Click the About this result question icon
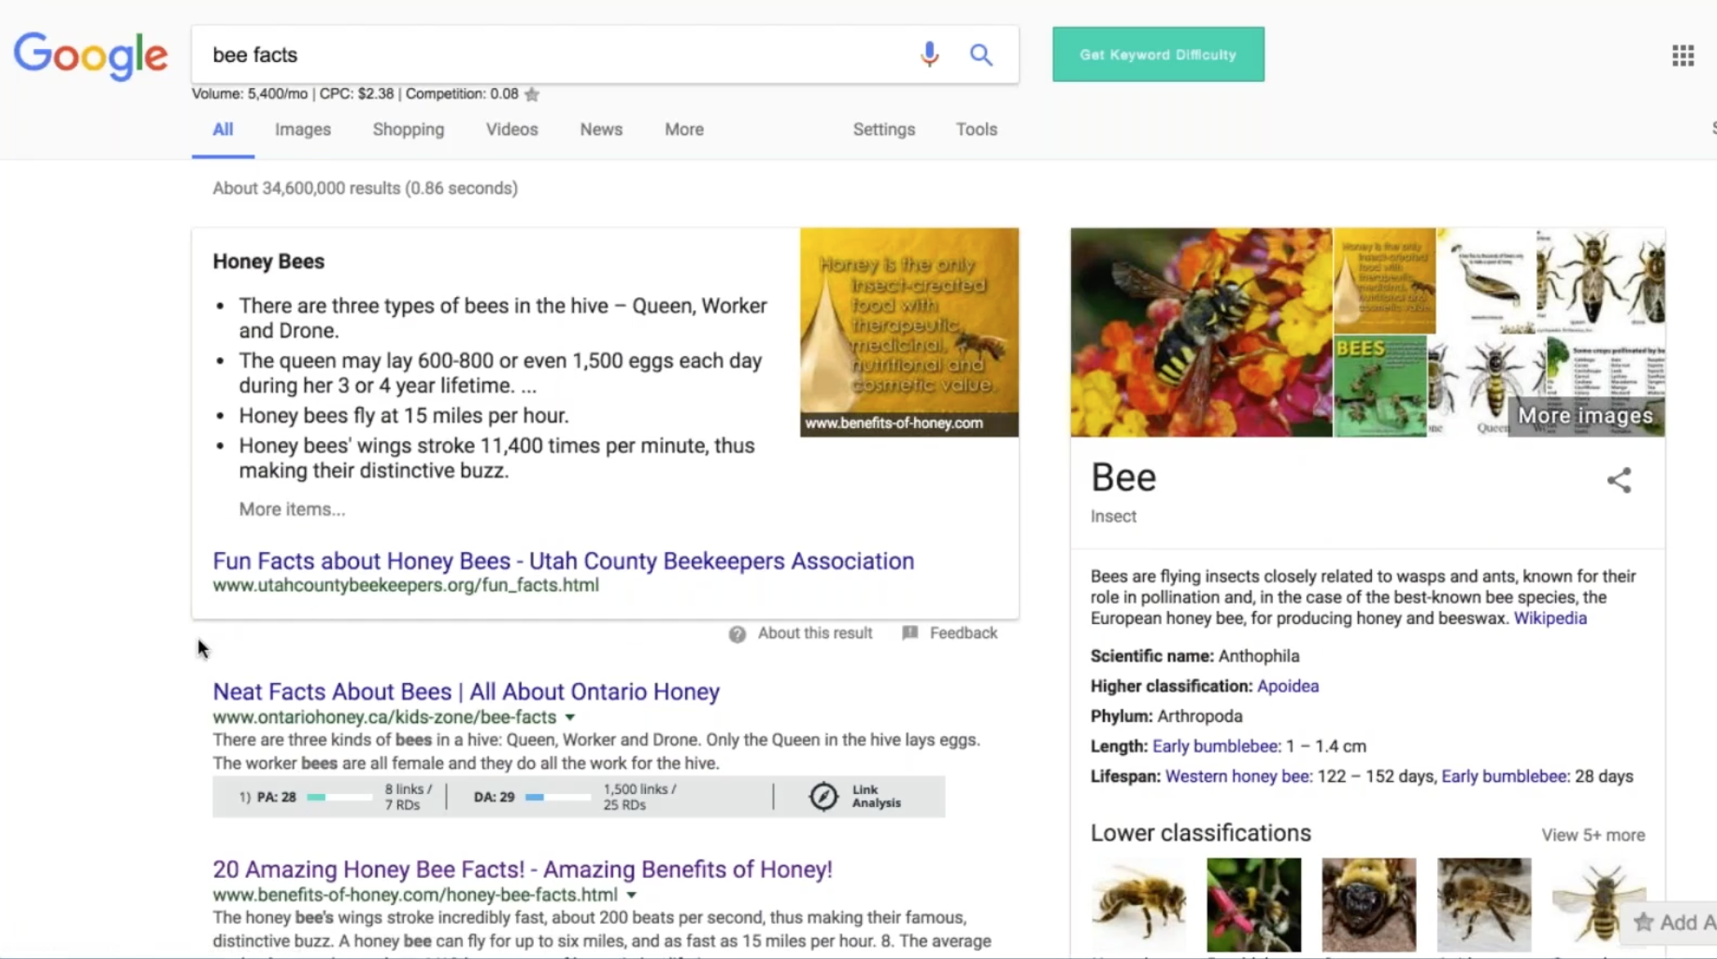Image resolution: width=1717 pixels, height=959 pixels. 737,634
